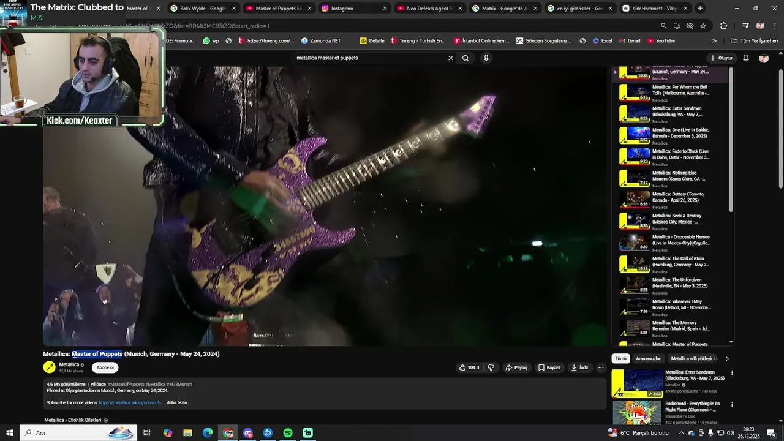The height and width of the screenshot is (441, 784).
Task: Clear the YouTube search box
Action: point(450,58)
